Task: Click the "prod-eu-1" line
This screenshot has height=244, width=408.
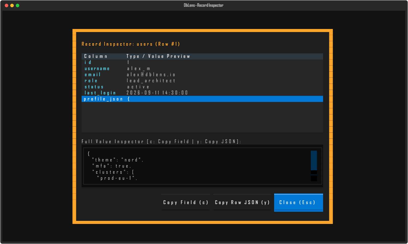Action: 117,178
